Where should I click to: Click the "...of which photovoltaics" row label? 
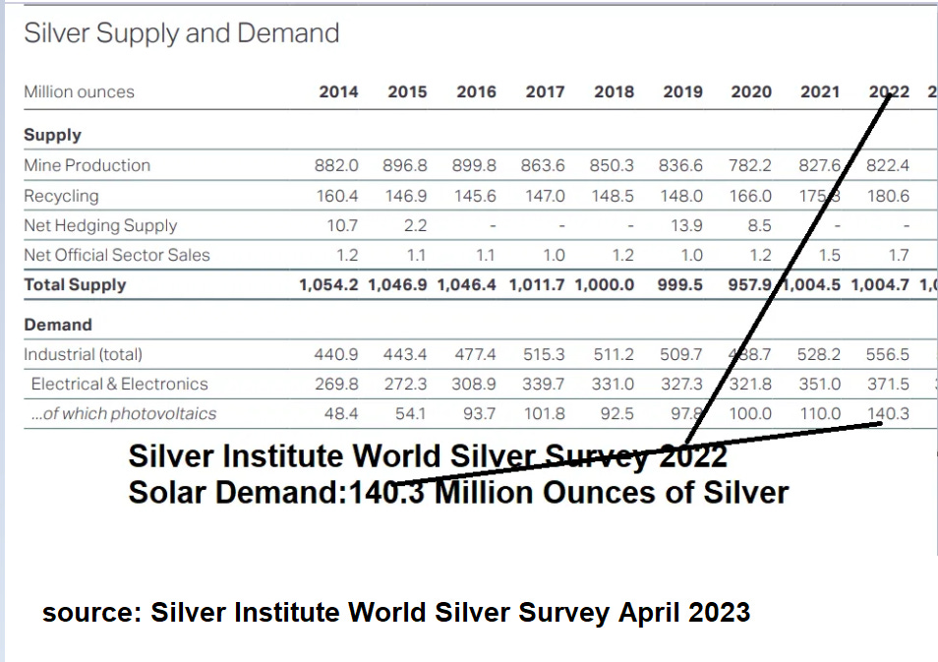124,413
